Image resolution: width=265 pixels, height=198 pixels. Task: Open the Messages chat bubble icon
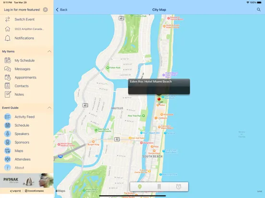tap(8, 69)
